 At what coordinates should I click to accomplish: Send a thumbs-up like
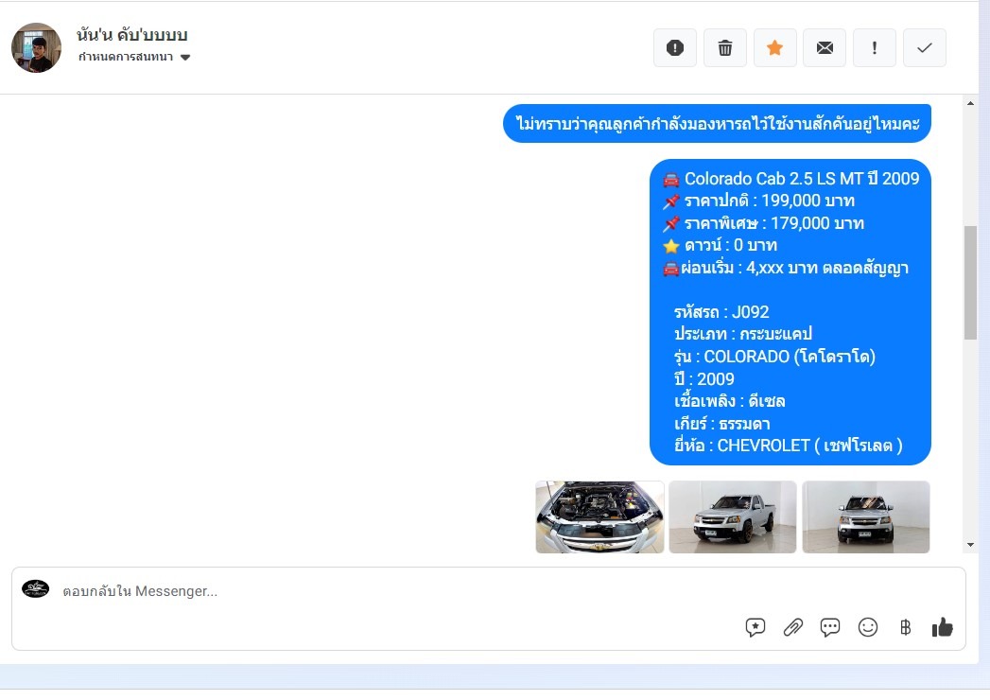942,627
